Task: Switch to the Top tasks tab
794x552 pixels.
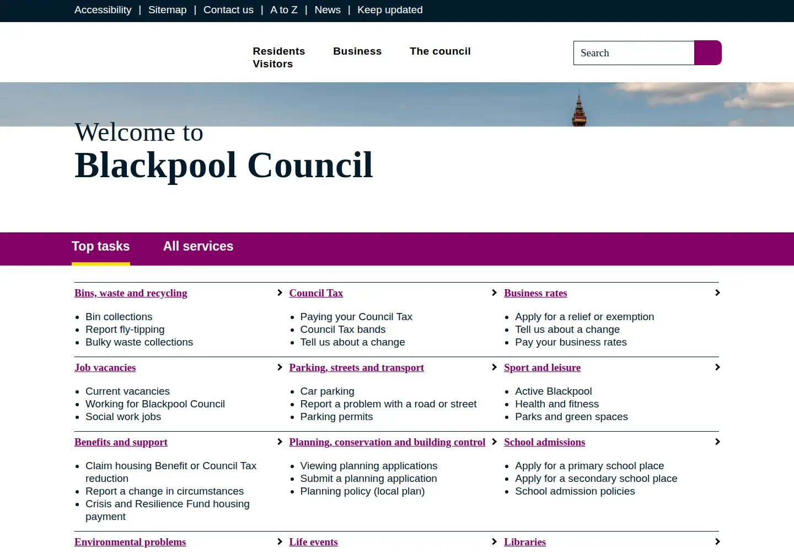Action: [101, 247]
